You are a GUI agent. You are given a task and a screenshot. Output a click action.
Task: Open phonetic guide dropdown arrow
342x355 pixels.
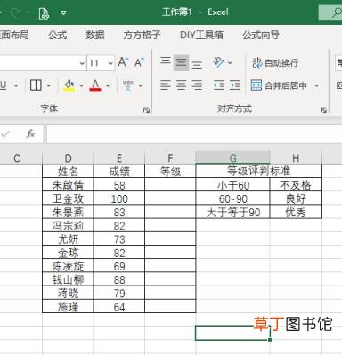141,85
